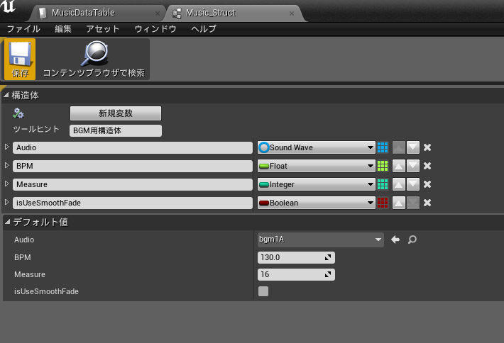Open the ウィンドウ menu

155,29
